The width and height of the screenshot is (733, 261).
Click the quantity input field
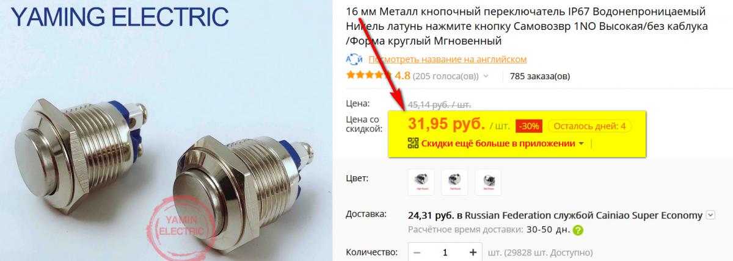click(445, 252)
